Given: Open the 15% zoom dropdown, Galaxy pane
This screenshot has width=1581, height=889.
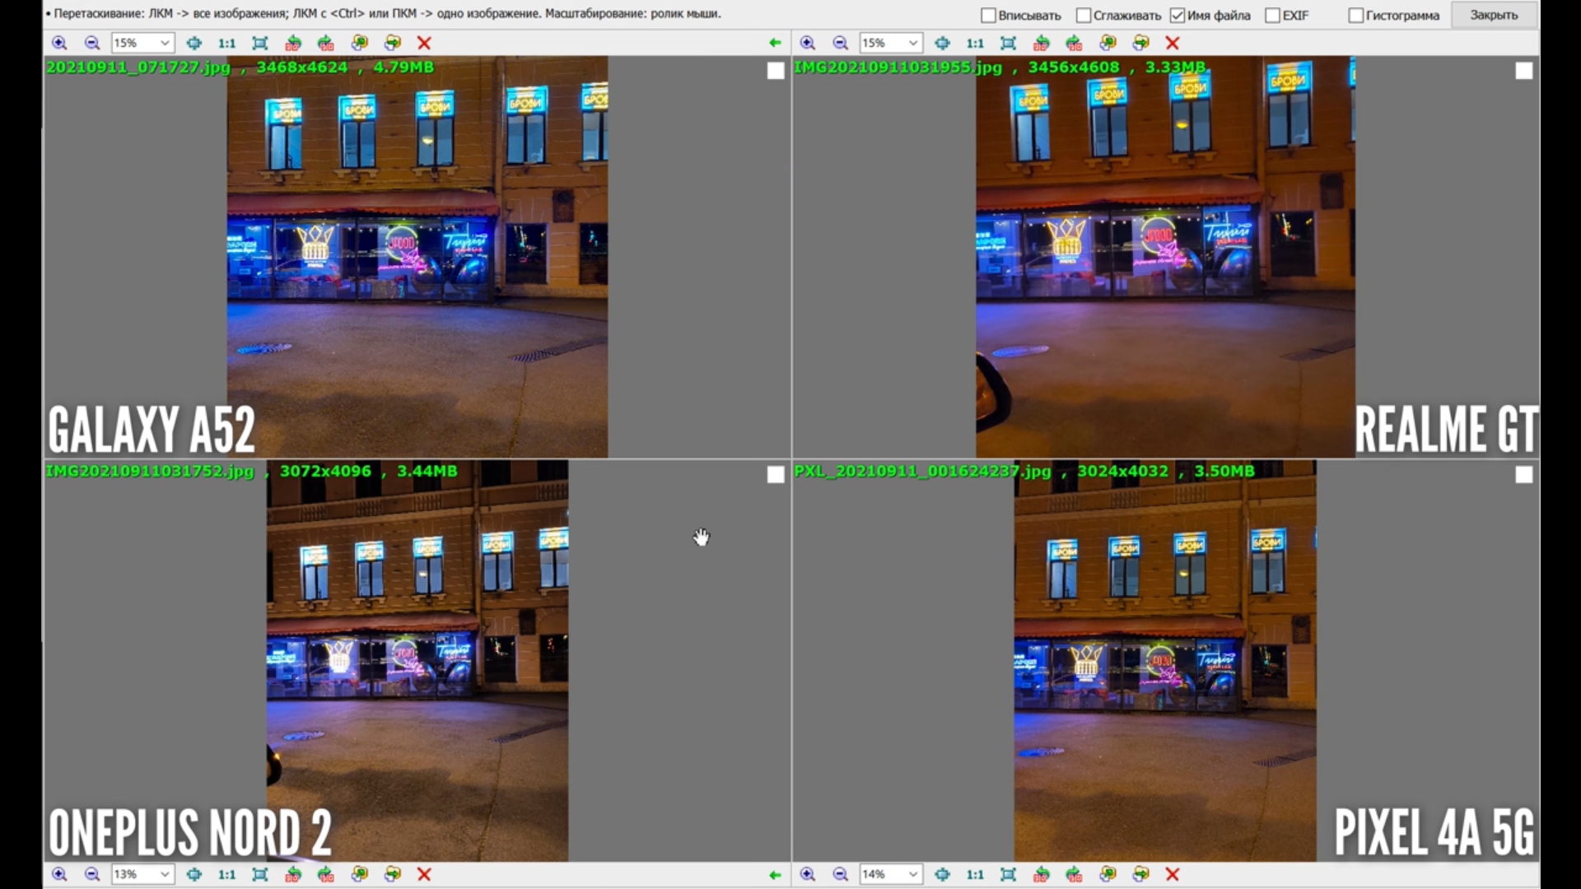Looking at the screenshot, I should tap(165, 43).
